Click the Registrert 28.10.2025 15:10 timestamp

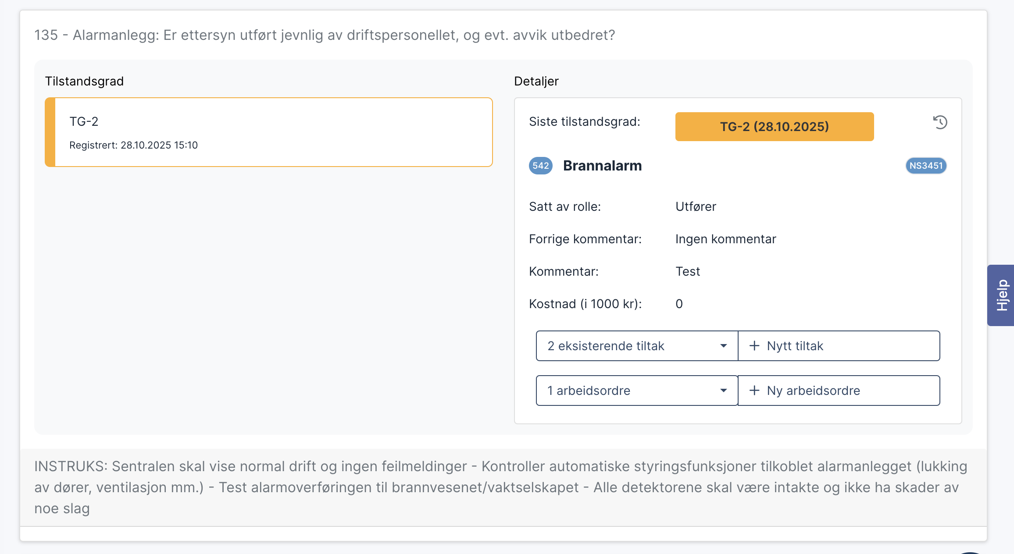pos(133,145)
